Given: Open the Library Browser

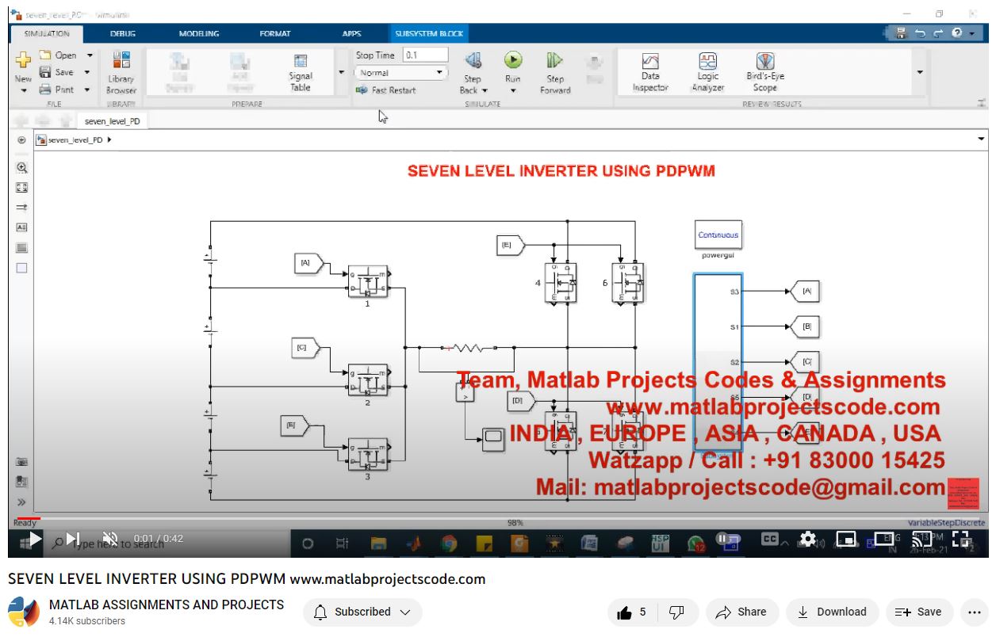Looking at the screenshot, I should tap(121, 71).
